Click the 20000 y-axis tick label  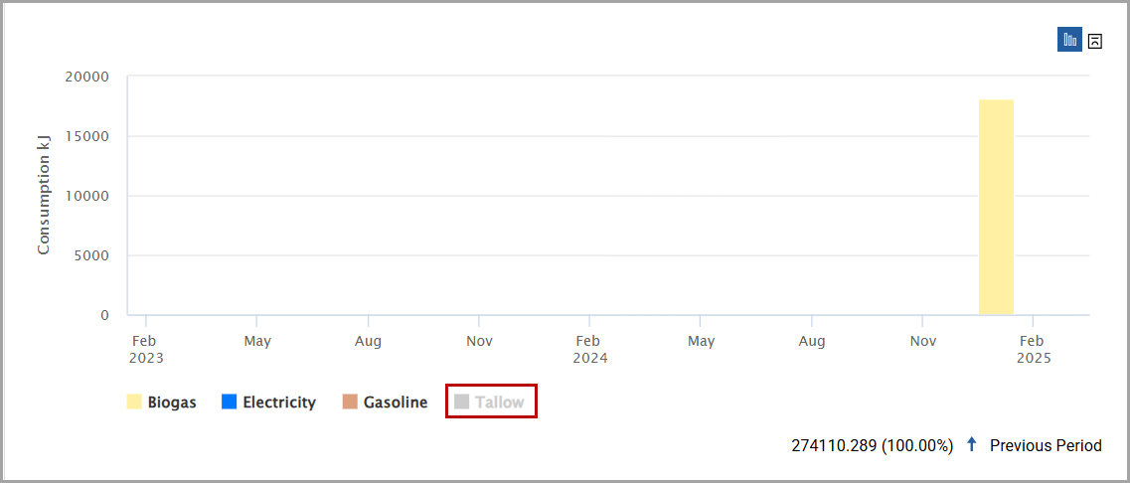[86, 78]
